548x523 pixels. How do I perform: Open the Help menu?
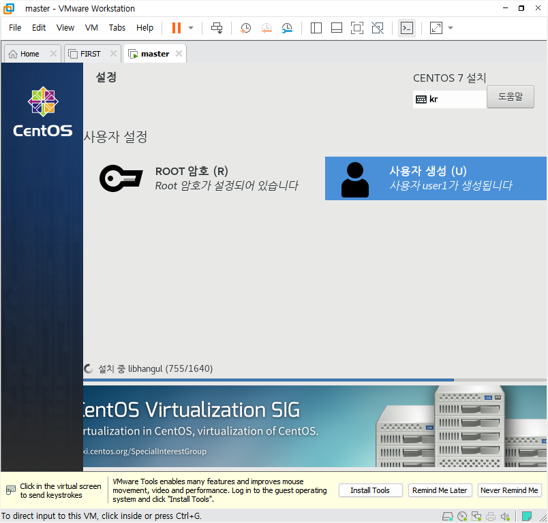point(144,28)
